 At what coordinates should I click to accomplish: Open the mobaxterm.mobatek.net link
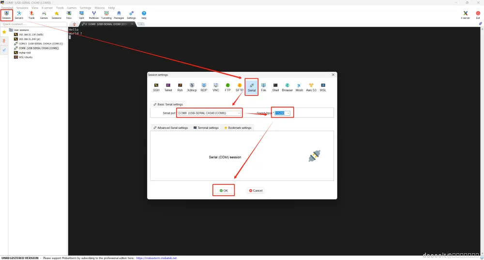[156, 258]
